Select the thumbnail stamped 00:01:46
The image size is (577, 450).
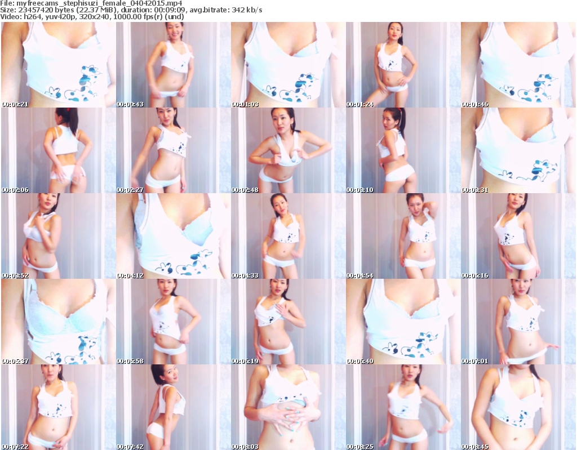[518, 64]
